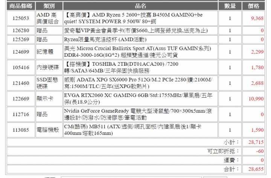The image size is (271, 178).
Task: Click the price 2,299
Action: [x=257, y=52]
